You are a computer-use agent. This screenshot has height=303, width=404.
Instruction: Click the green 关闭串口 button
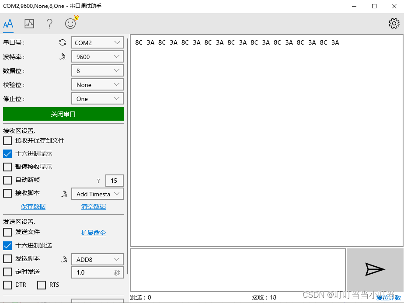tap(63, 114)
